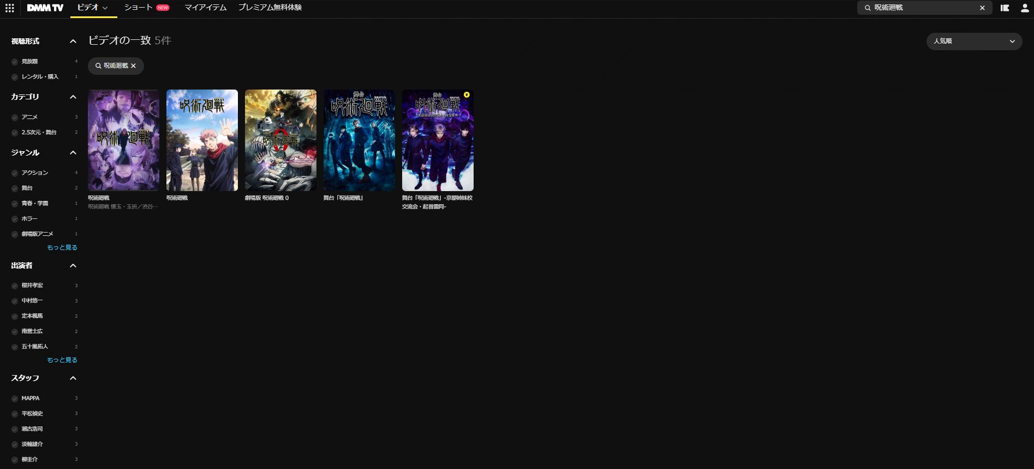The width and height of the screenshot is (1034, 469).
Task: Collapse the ジャンル filter section
Action: [x=73, y=153]
